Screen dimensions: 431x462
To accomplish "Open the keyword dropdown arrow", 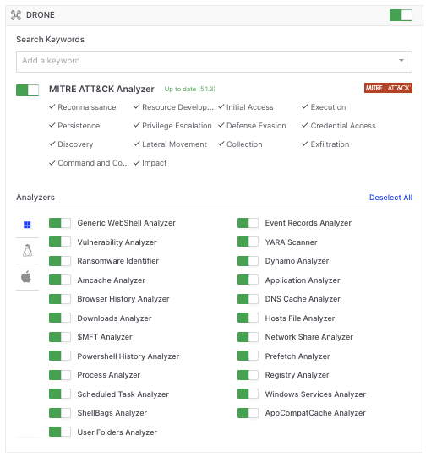I will [x=401, y=61].
